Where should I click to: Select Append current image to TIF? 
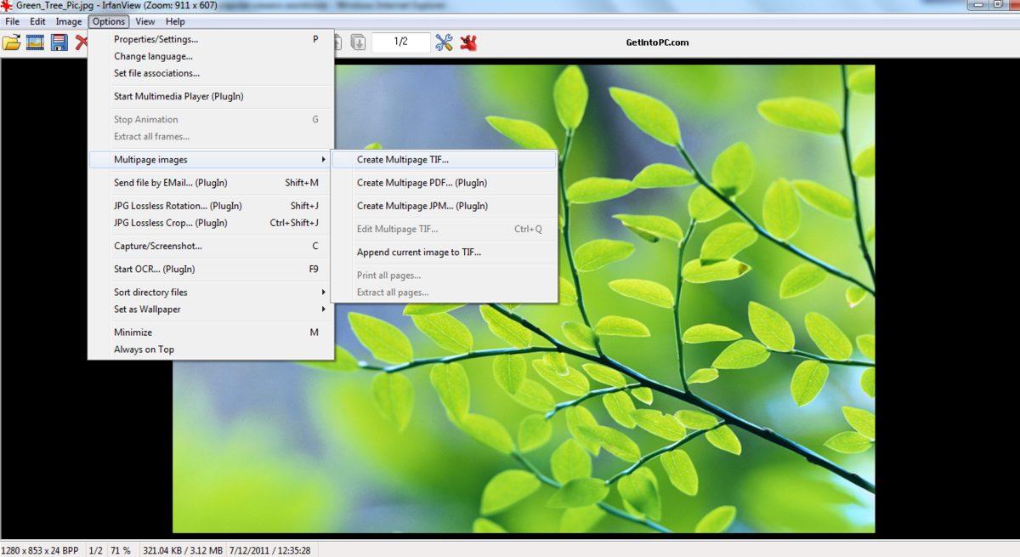419,253
